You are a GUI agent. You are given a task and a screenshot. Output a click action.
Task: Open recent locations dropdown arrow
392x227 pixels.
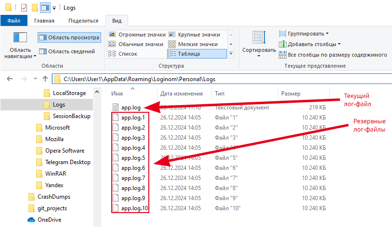pyautogui.click(x=35, y=79)
